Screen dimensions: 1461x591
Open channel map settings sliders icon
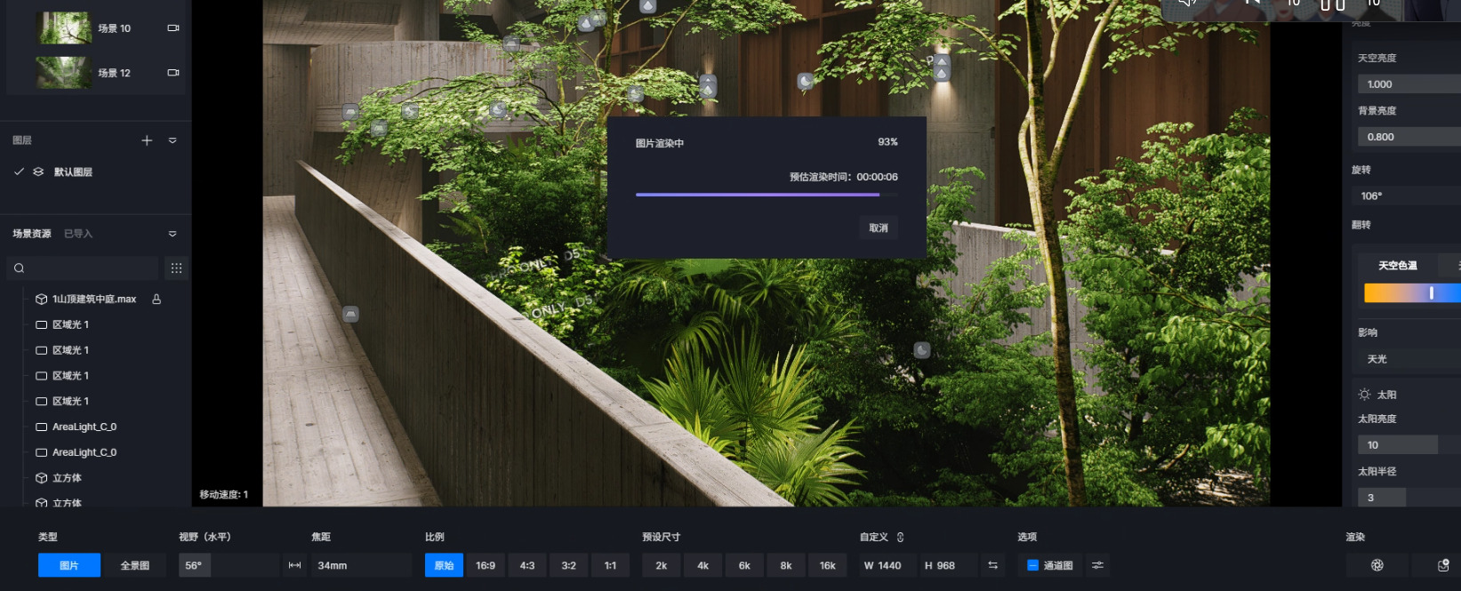click(x=1097, y=565)
